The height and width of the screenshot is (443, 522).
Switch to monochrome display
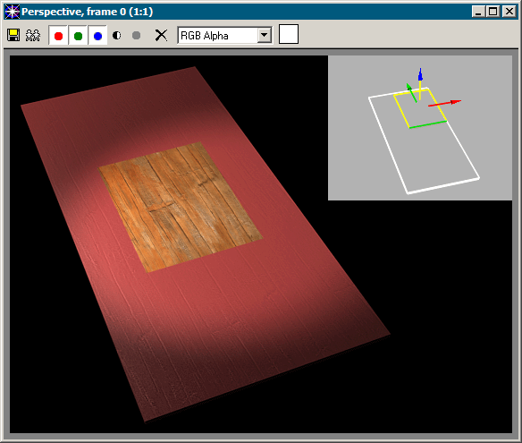pos(136,35)
